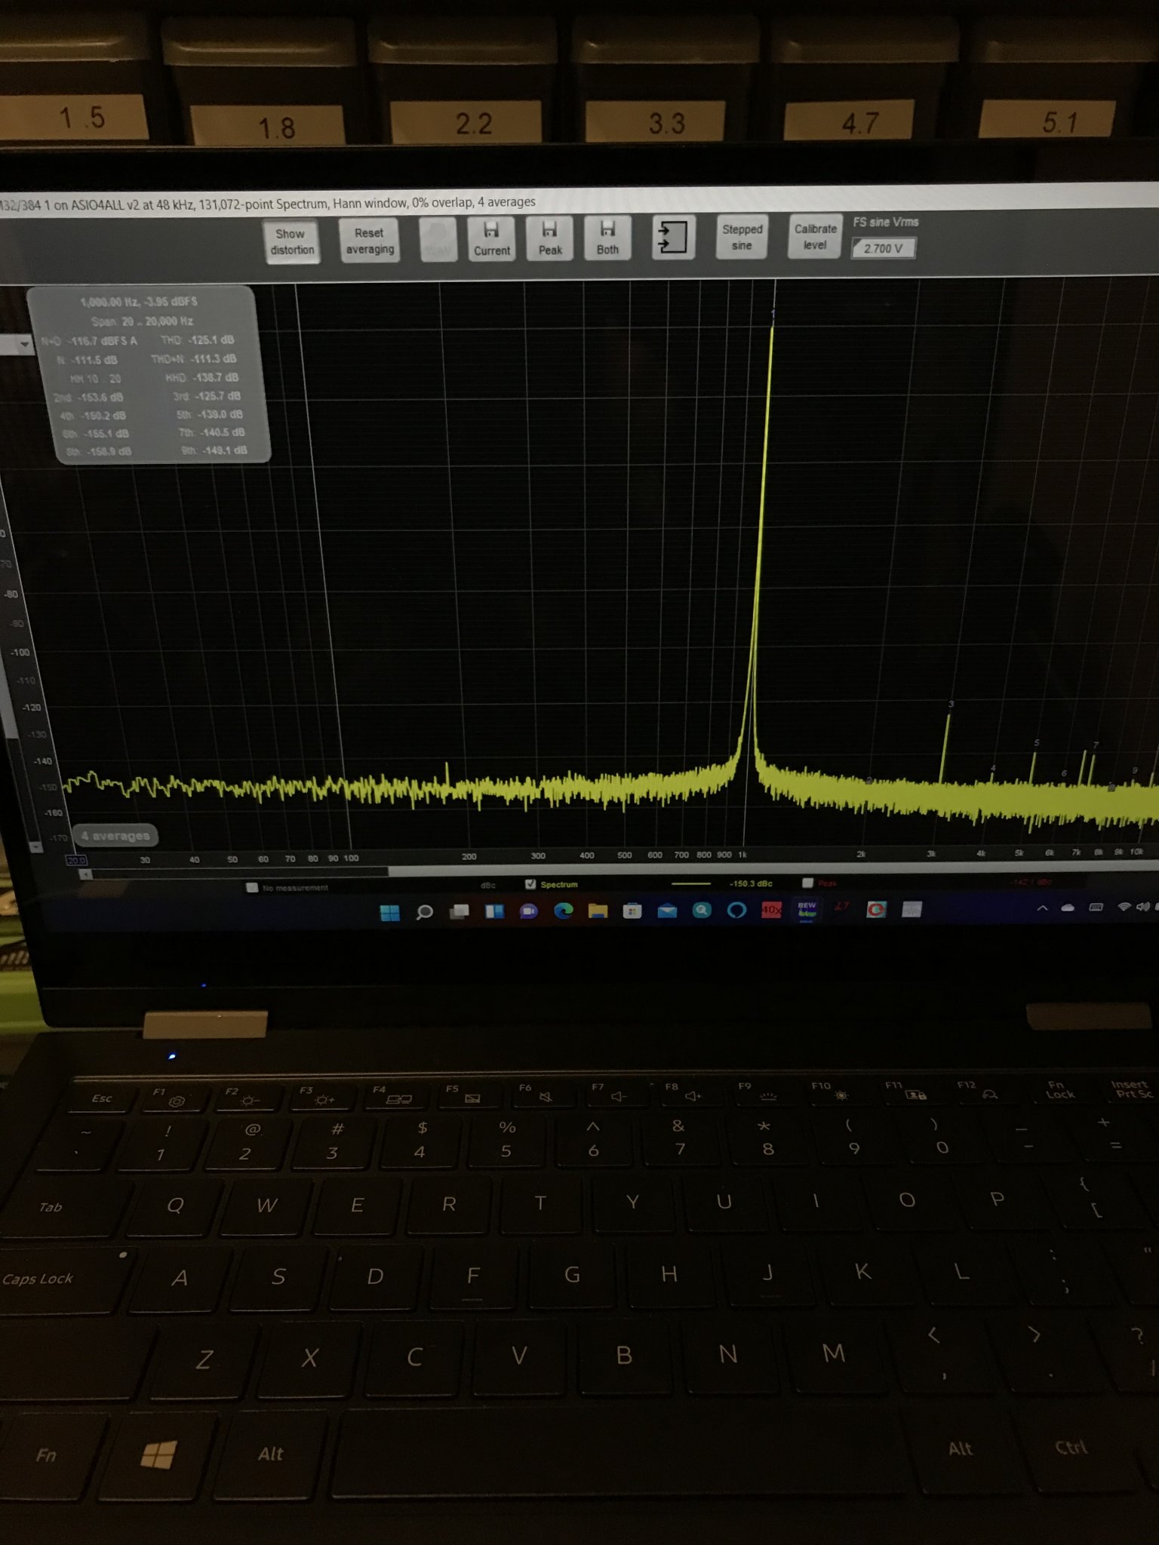This screenshot has width=1159, height=1545.
Task: Click the REW app taskbar icon
Action: [807, 910]
